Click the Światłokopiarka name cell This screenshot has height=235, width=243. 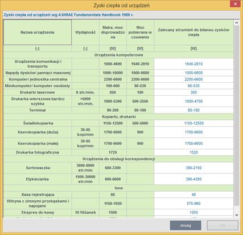coord(38,123)
